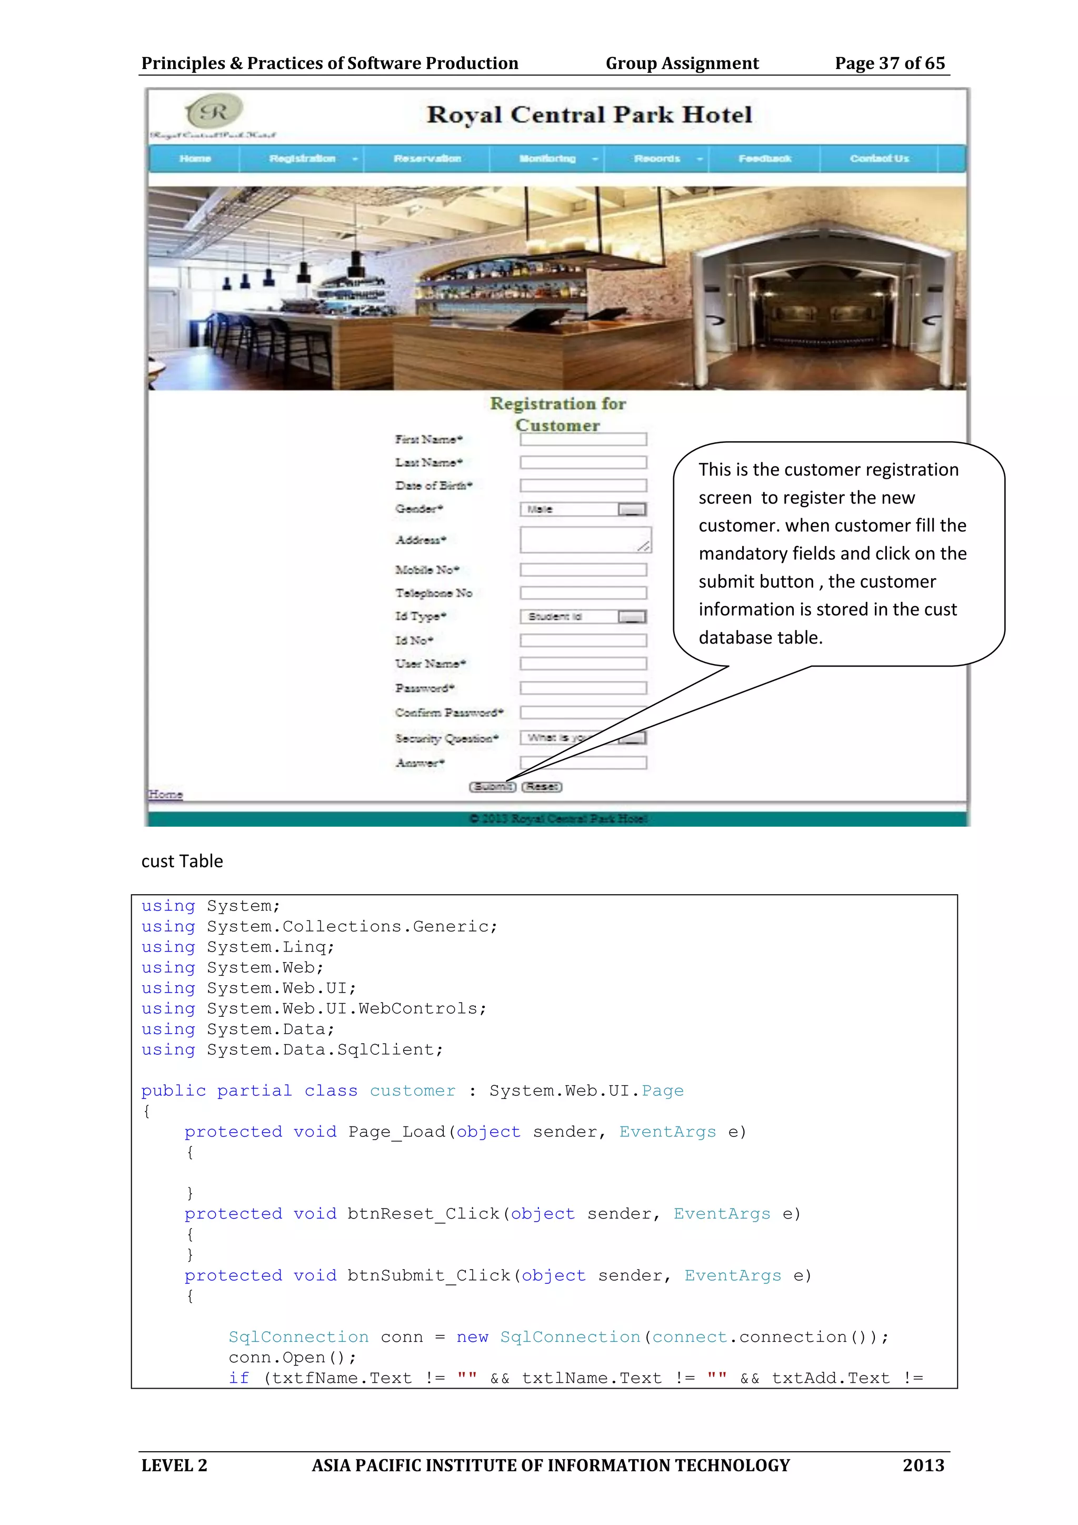The height and width of the screenshot is (1525, 1078).
Task: Expand the Registration menu dropdown arrow
Action: pyautogui.click(x=354, y=160)
